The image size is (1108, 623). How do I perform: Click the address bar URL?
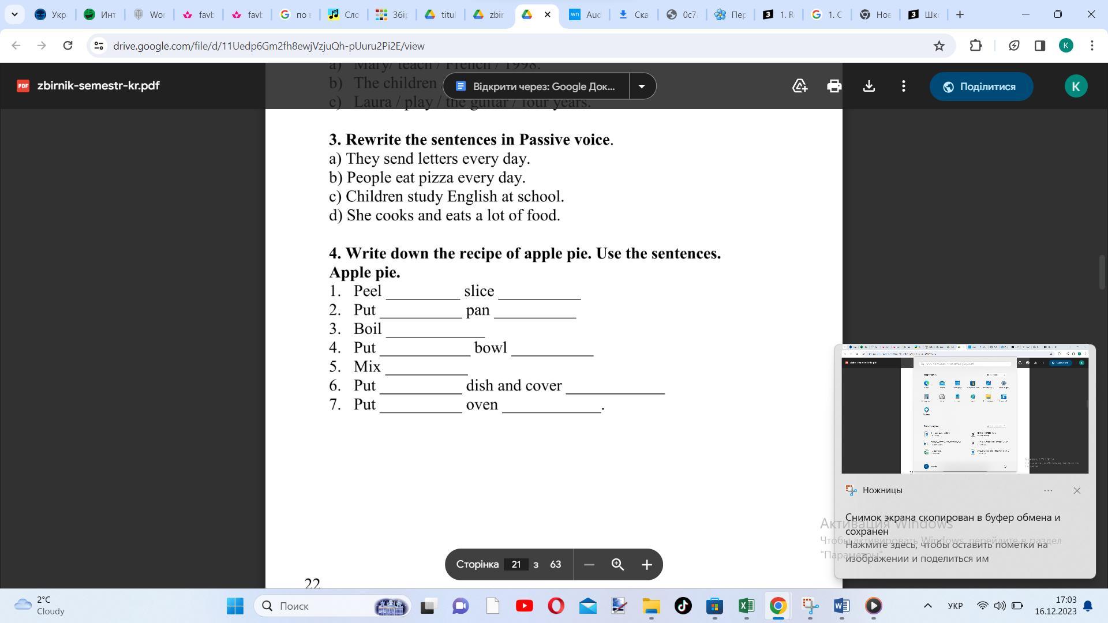269,46
